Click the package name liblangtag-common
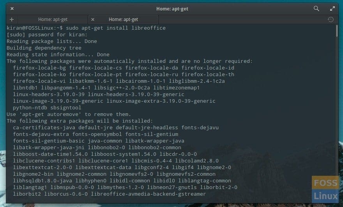343x207 pixels. [x=205, y=181]
